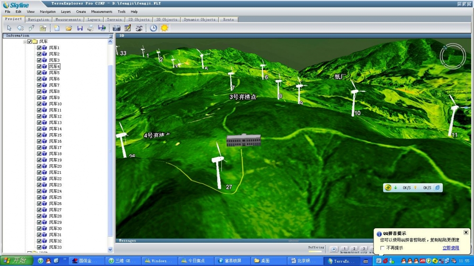This screenshot has height=266, width=474.
Task: Select the arrow pointer tool
Action: coord(9,28)
